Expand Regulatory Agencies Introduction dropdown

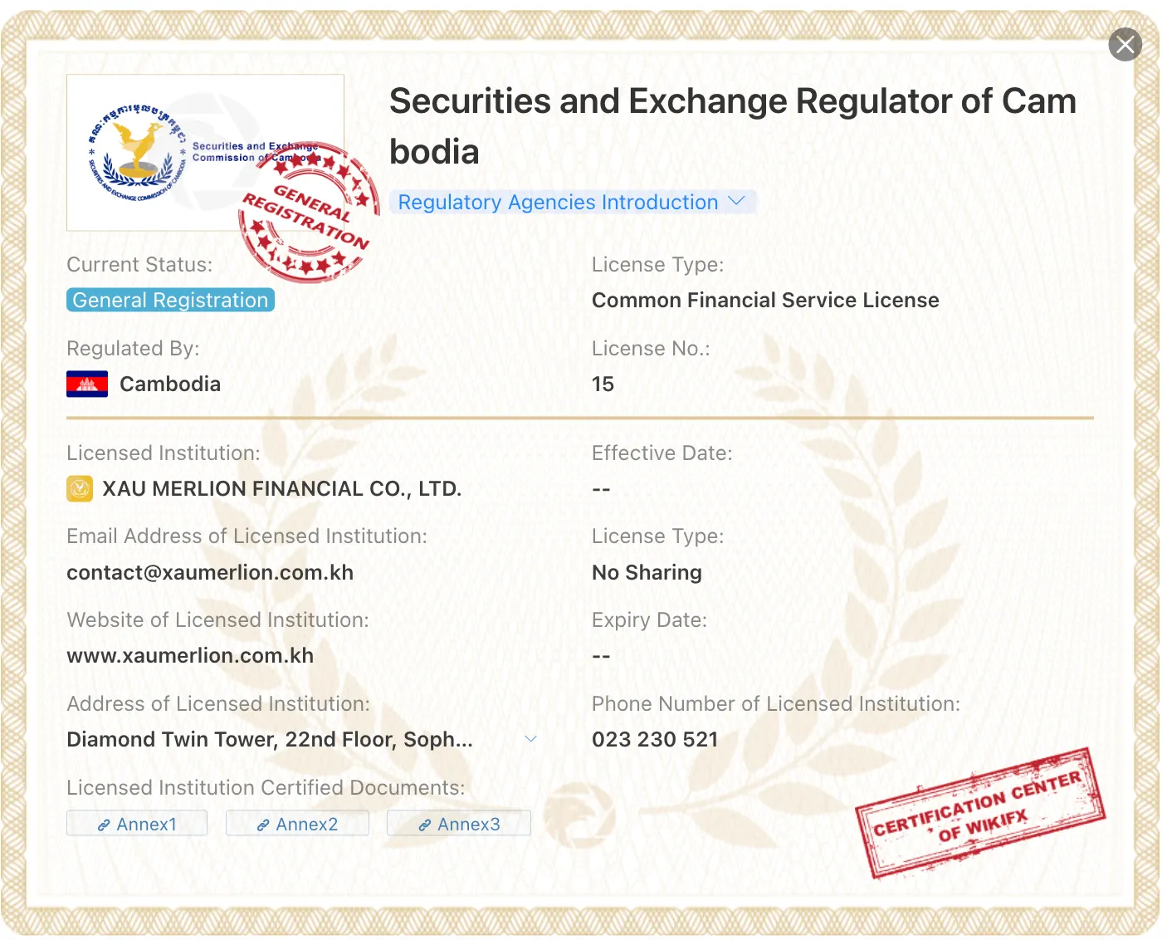pos(573,202)
